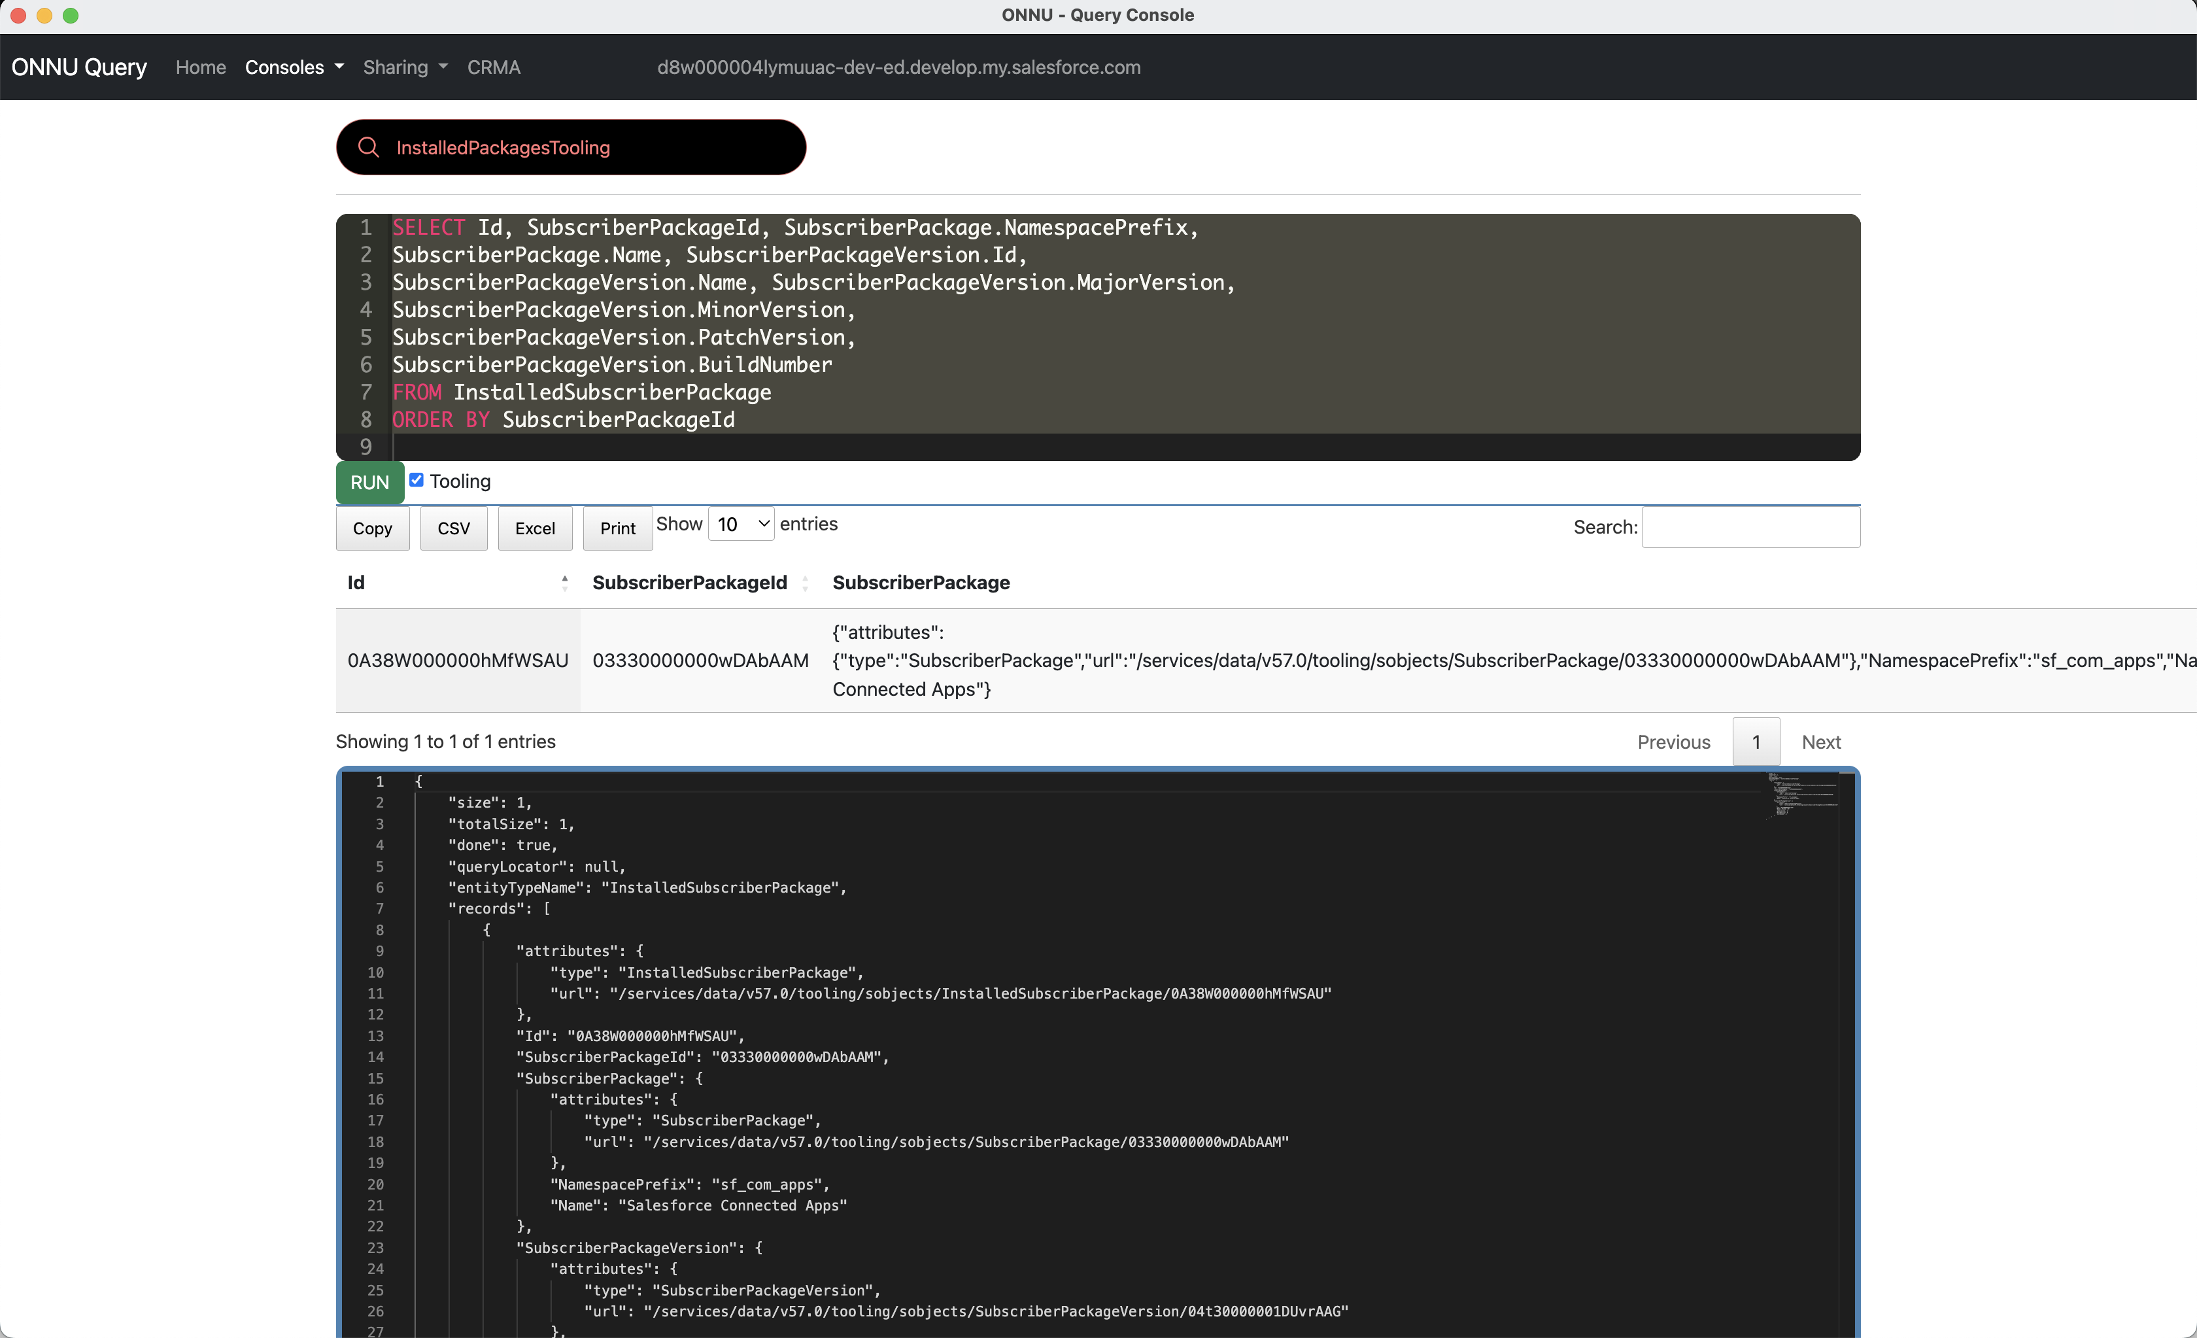The width and height of the screenshot is (2197, 1338).
Task: Open the Sharing dropdown menu
Action: (x=405, y=67)
